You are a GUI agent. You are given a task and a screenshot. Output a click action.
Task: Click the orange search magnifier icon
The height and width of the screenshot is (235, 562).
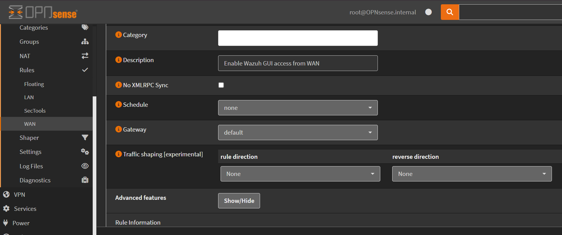pyautogui.click(x=449, y=12)
